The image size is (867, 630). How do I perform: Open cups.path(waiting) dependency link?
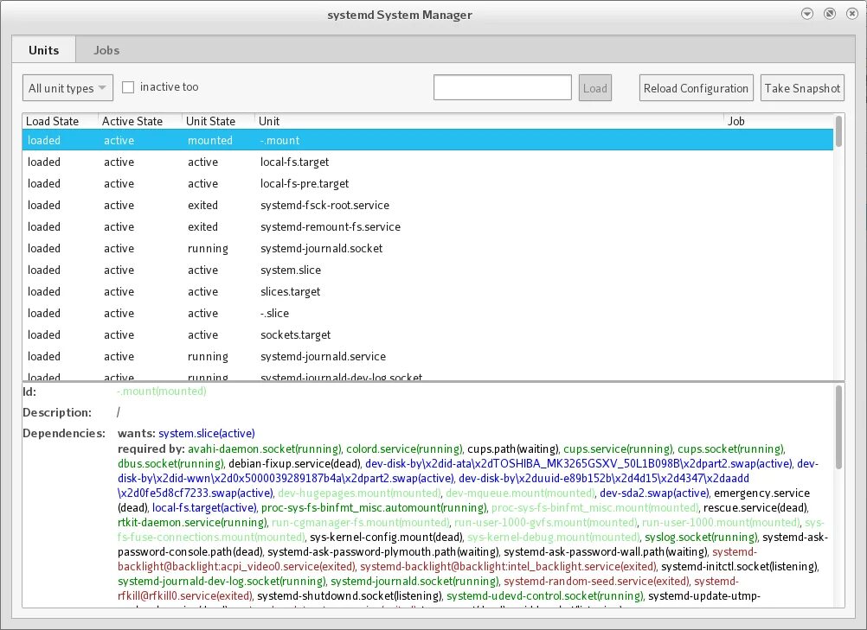(x=514, y=449)
